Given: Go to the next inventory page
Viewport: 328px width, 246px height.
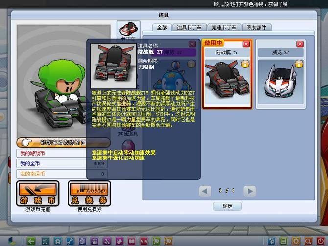Looking at the screenshot, I should (250, 191).
